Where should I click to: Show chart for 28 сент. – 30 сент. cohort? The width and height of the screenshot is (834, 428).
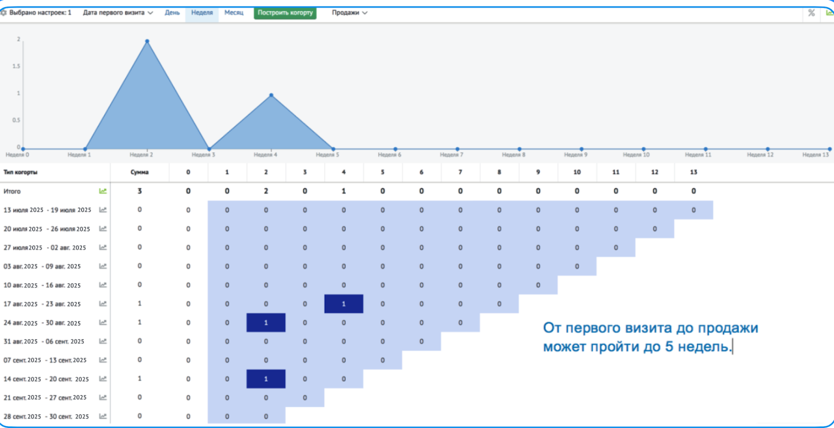(x=103, y=416)
